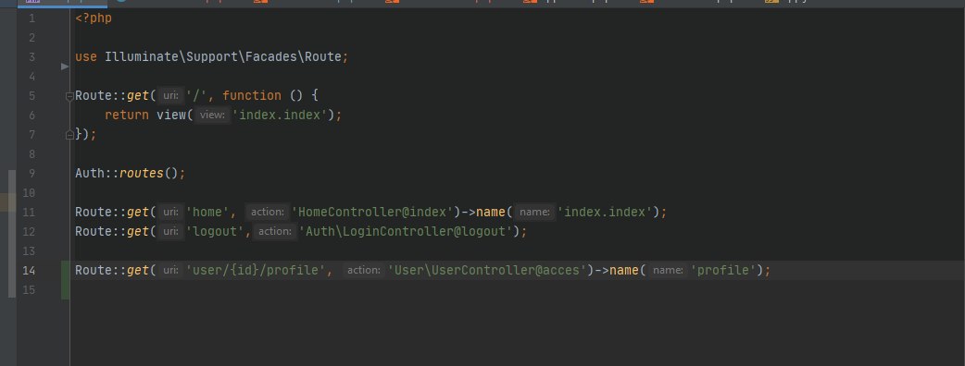Click the 'logout' uri string
965x366 pixels.
tap(215, 231)
